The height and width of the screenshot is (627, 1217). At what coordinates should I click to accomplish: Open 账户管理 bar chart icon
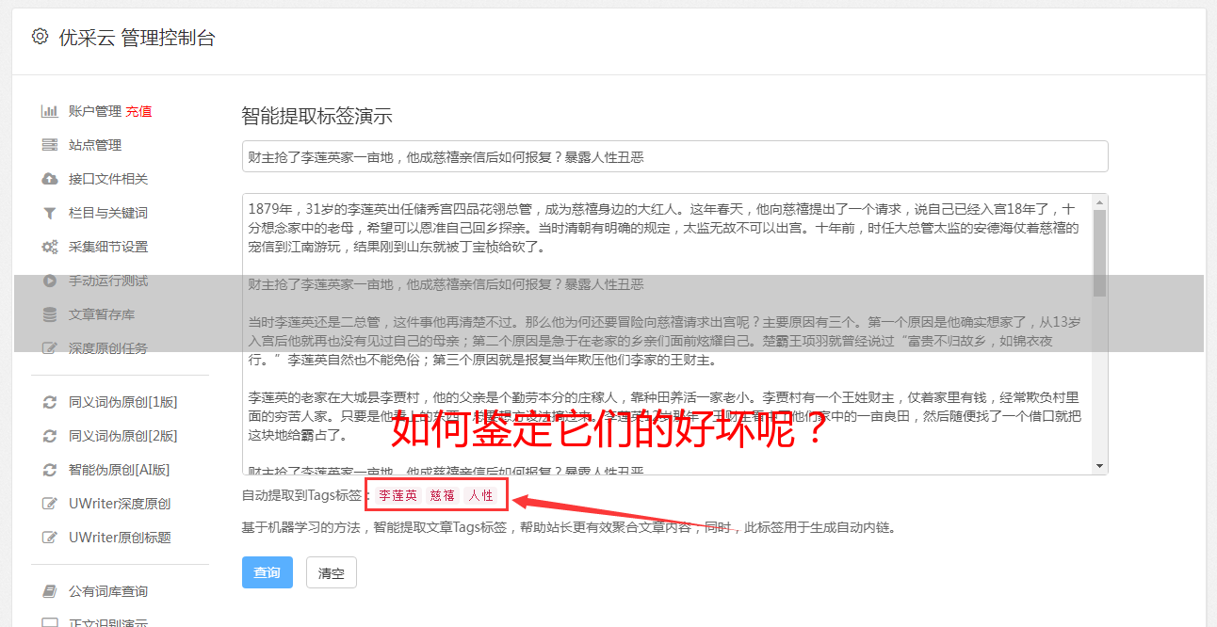(x=50, y=111)
